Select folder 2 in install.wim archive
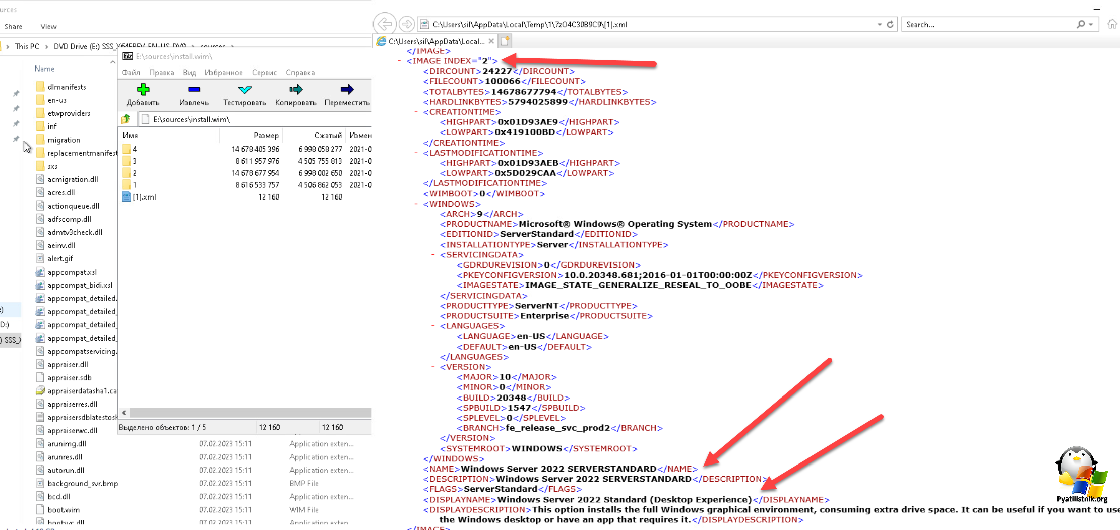Image resolution: width=1120 pixels, height=530 pixels. (135, 173)
